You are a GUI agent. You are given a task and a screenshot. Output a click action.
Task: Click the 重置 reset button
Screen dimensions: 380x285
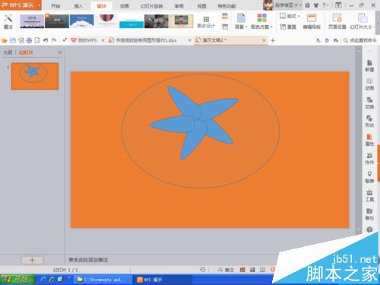tap(288, 27)
